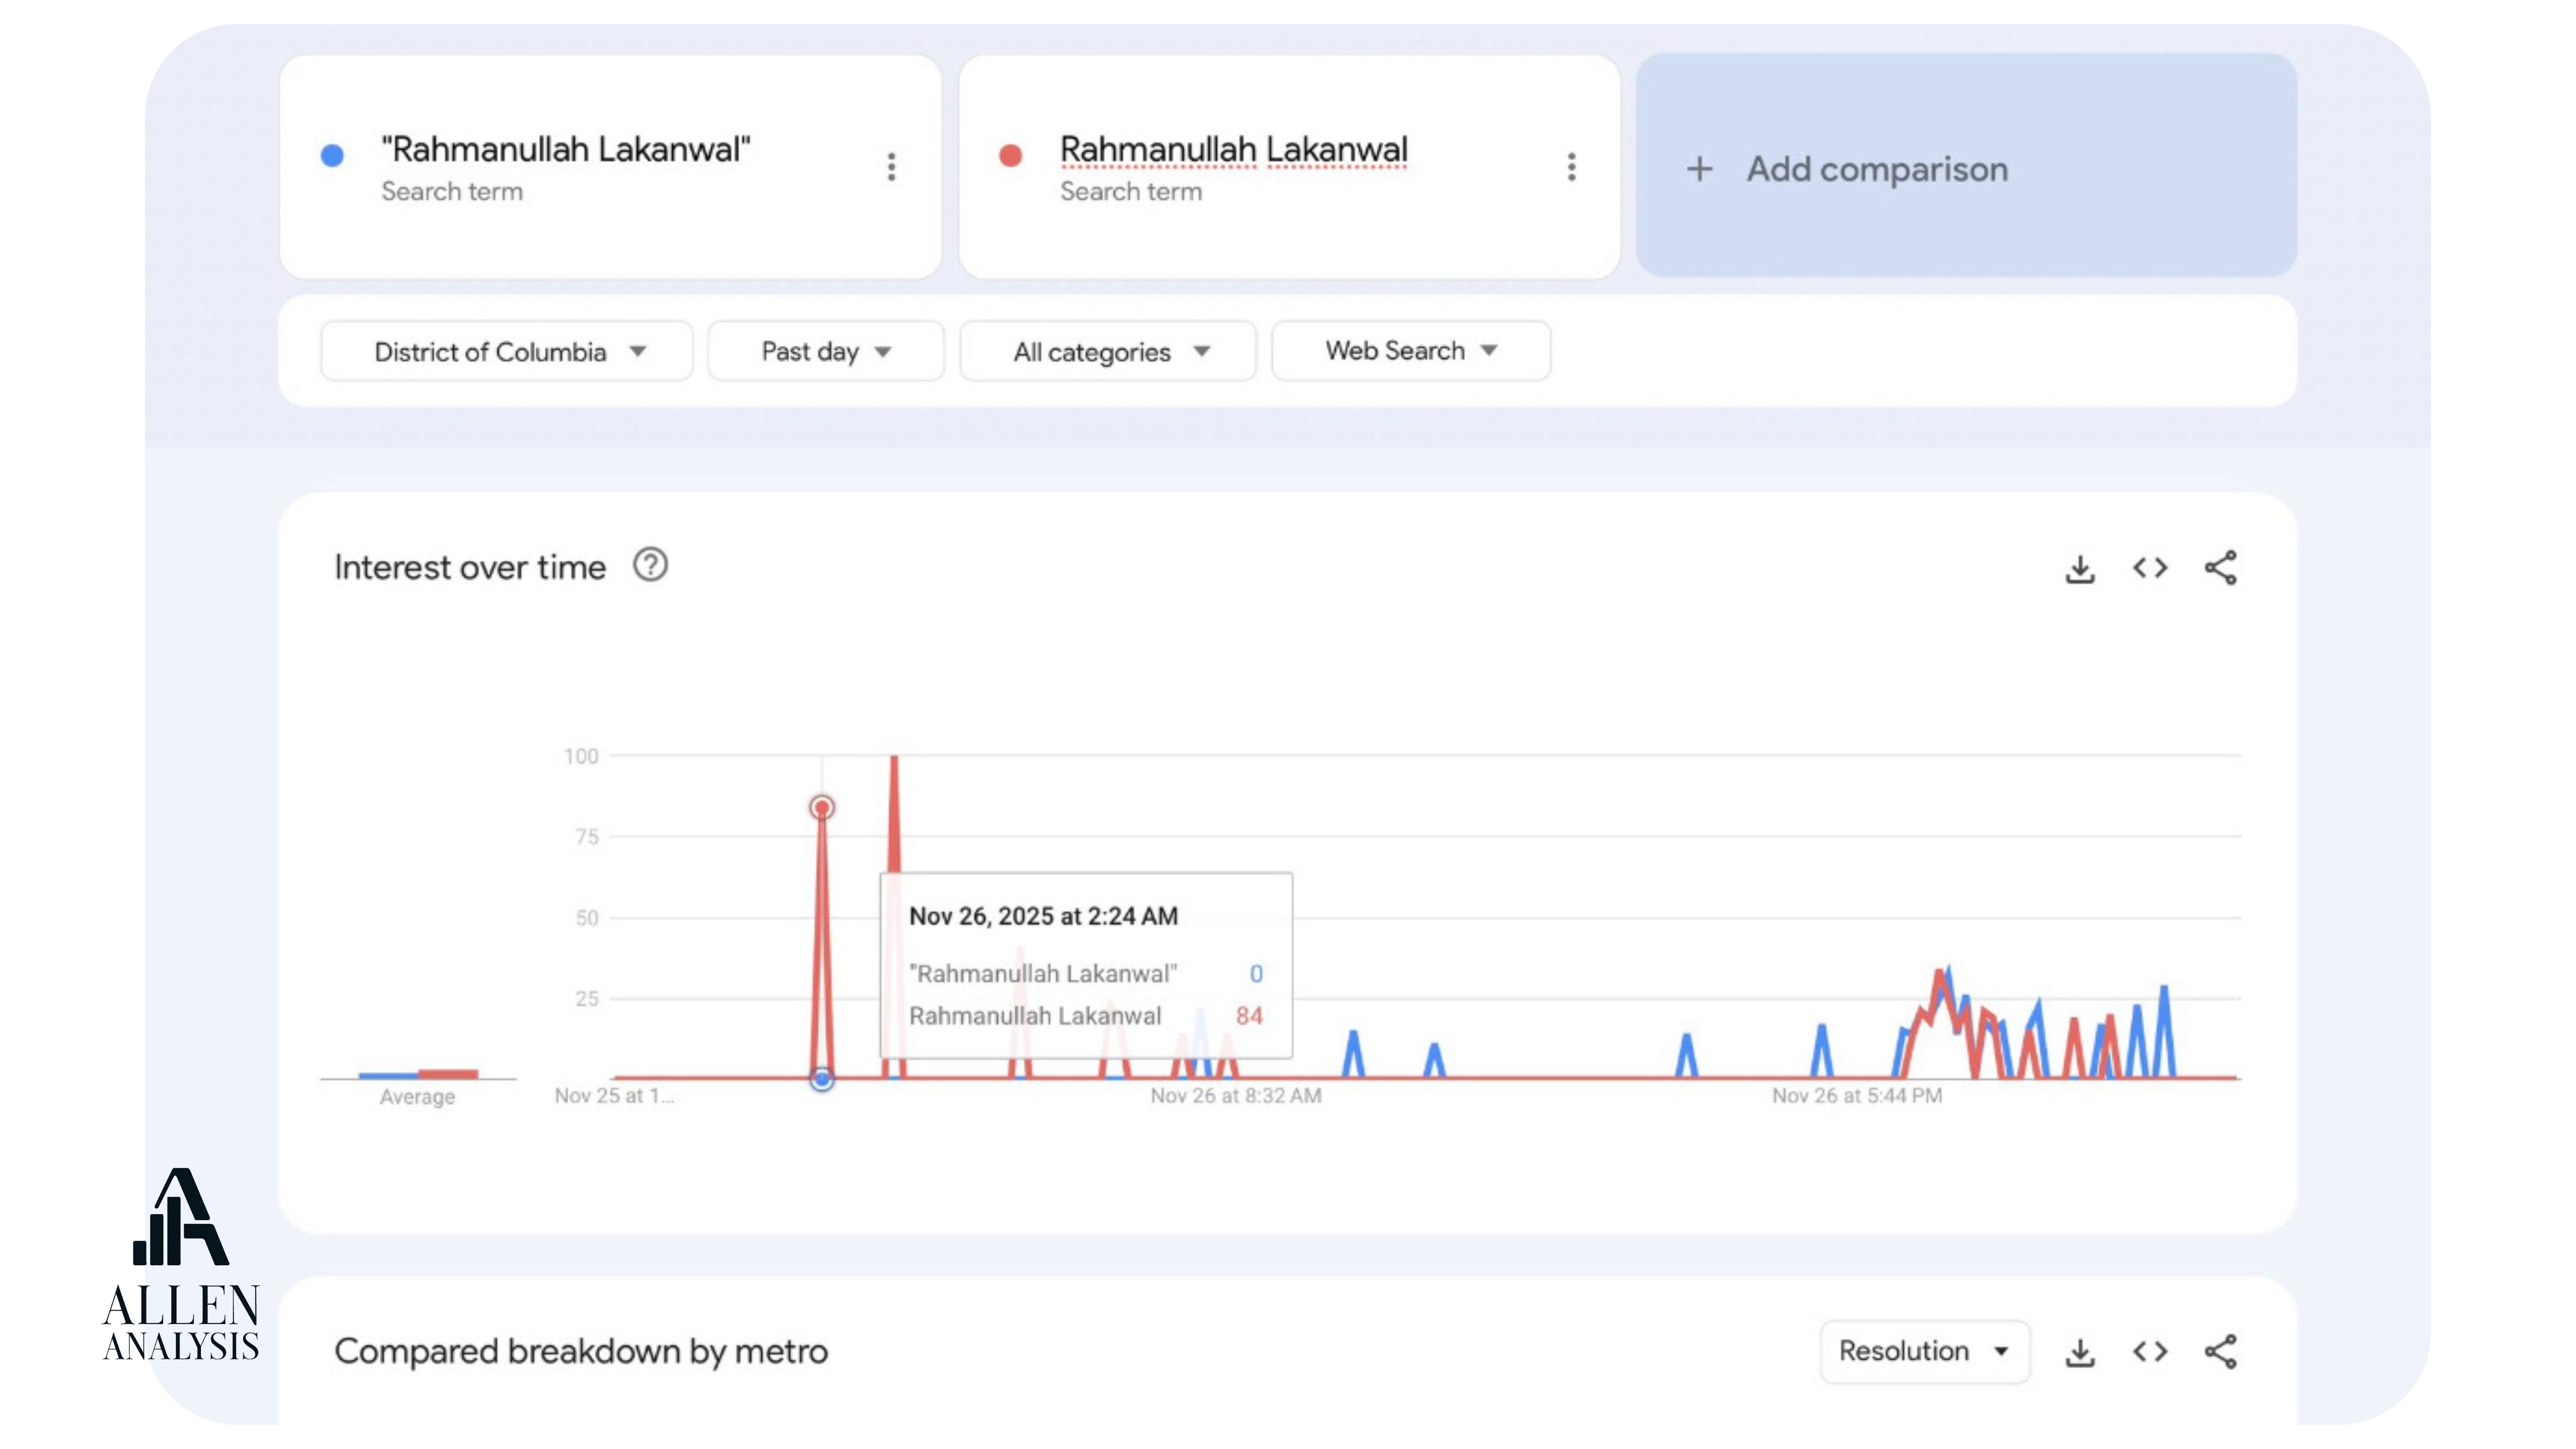Share the Interest over time chart
Viewport: 2576px width, 1449px height.
(x=2220, y=568)
